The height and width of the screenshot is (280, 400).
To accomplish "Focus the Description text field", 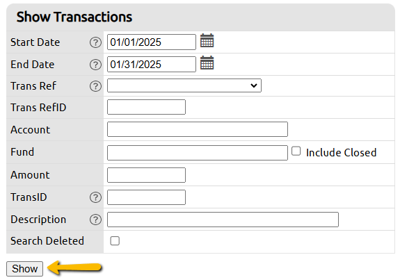I will [223, 220].
